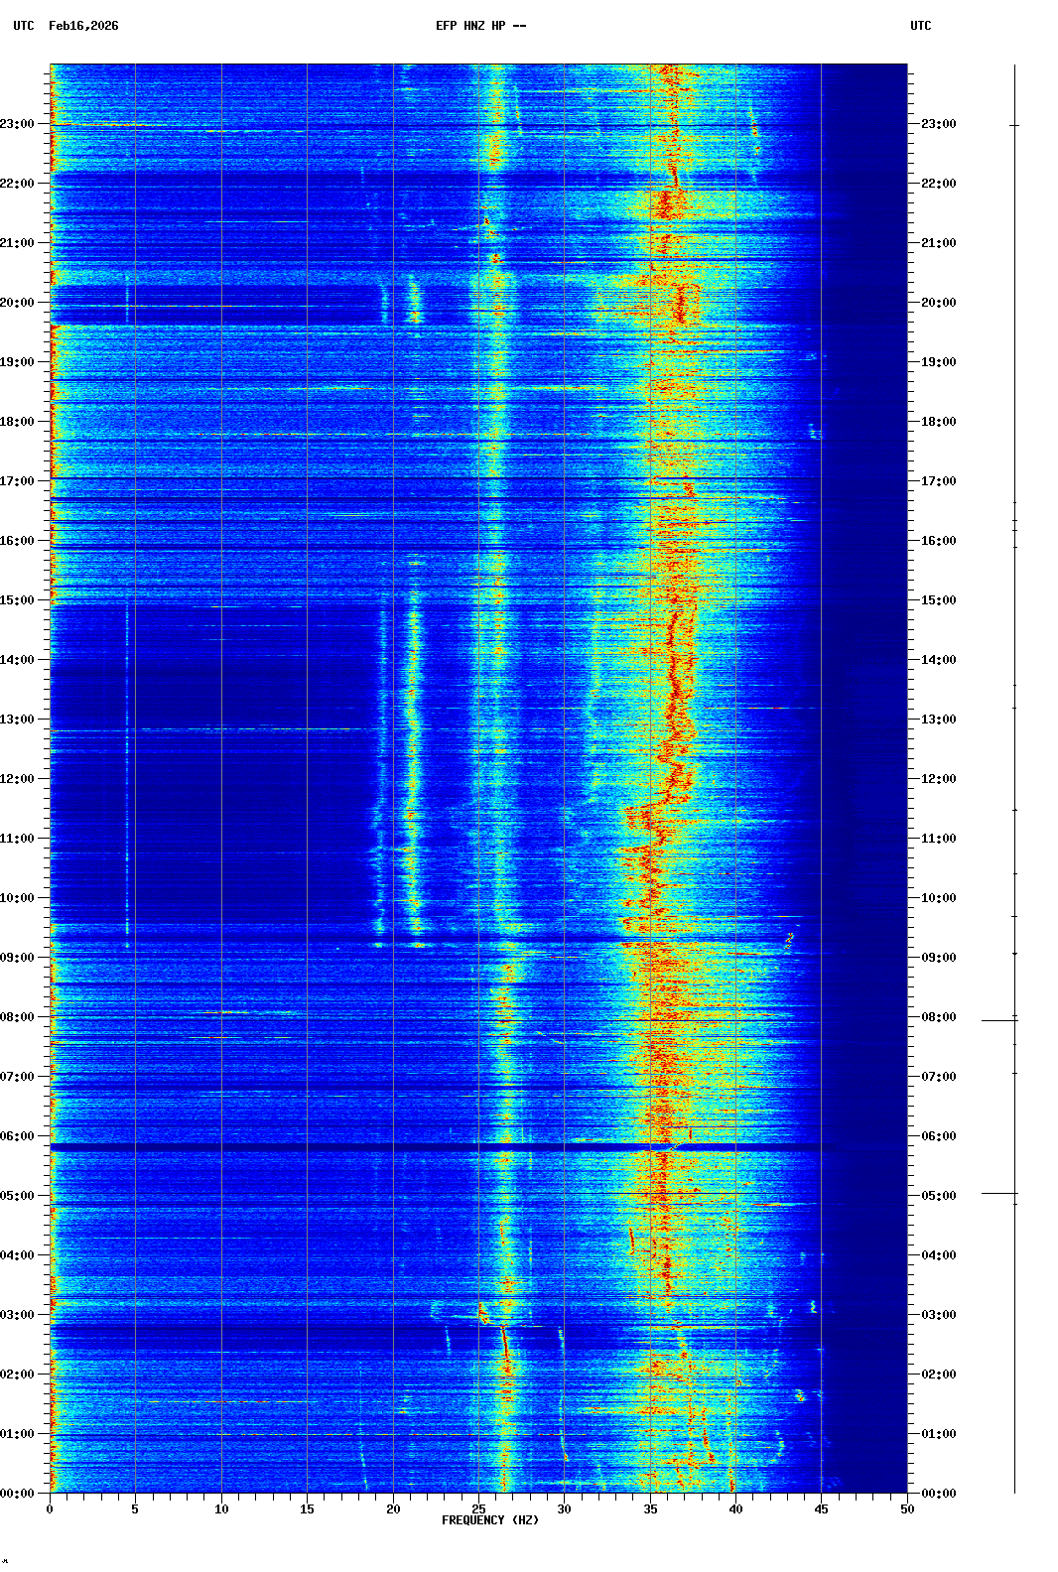1058x1572 pixels.
Task: Click the 35 Hz frequency tick label
Action: (x=650, y=1508)
